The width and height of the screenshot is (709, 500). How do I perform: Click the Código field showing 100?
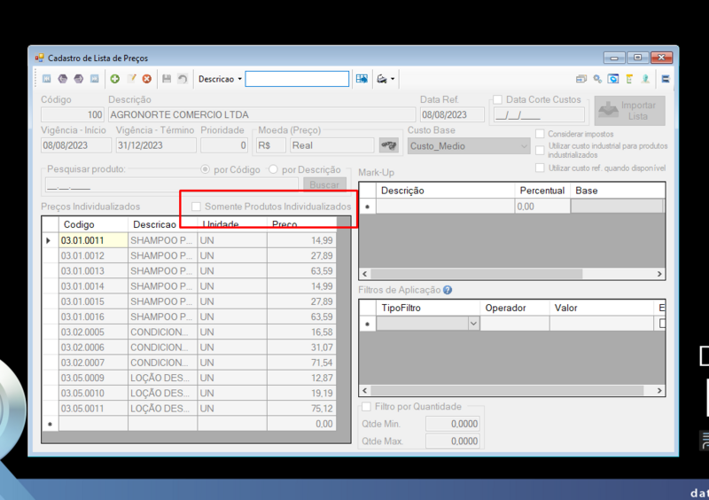[x=73, y=114]
